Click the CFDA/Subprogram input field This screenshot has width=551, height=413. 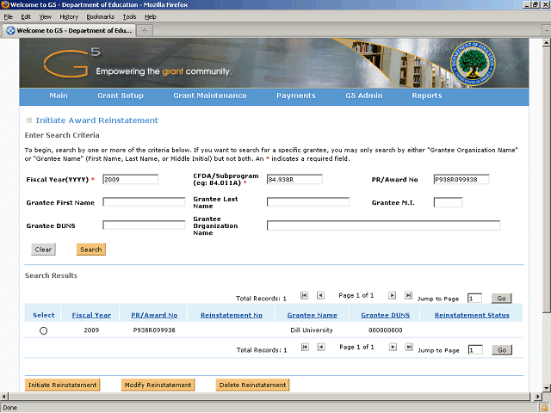294,180
